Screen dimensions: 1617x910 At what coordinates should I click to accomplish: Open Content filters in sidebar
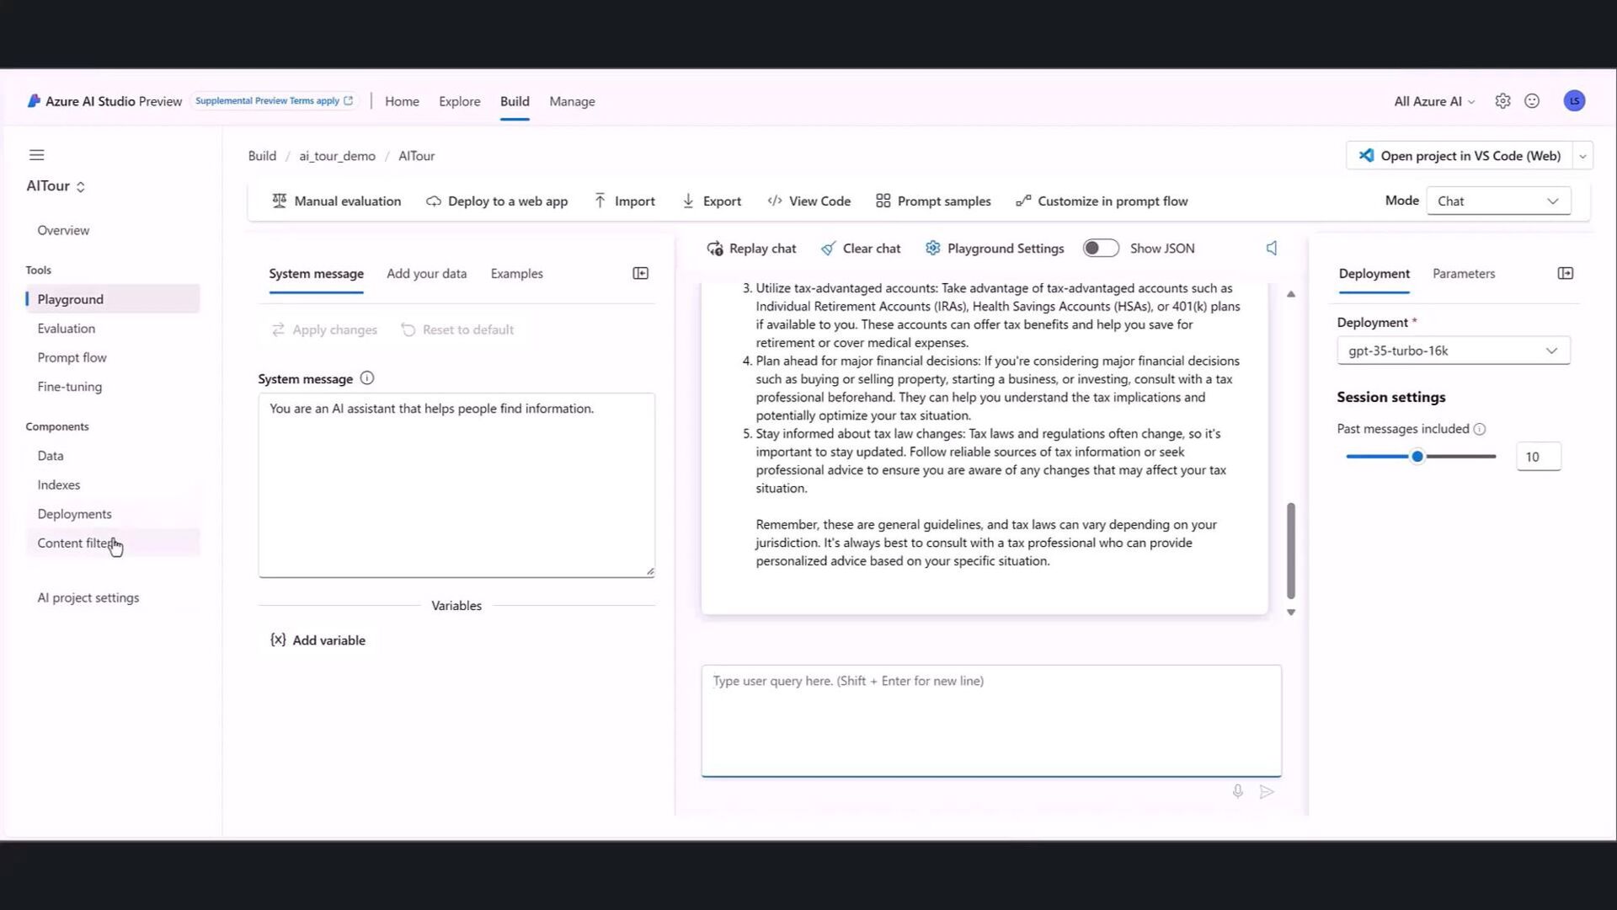coord(113,543)
